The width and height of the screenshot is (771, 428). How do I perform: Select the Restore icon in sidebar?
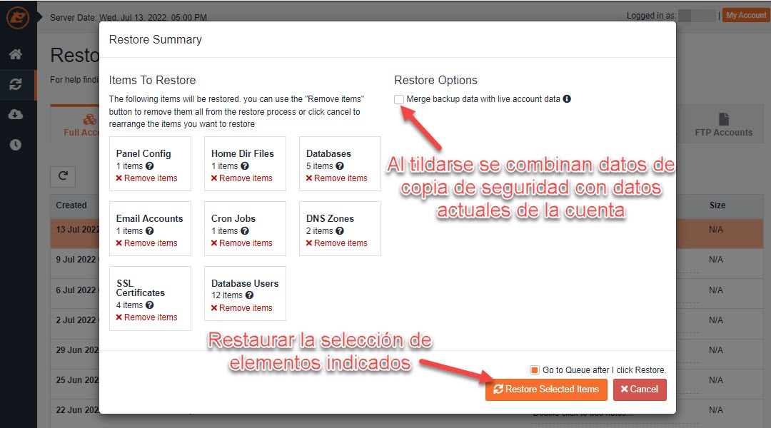tap(16, 84)
